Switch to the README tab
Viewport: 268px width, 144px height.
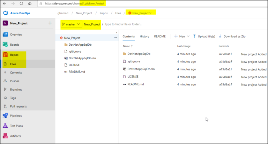point(160,36)
